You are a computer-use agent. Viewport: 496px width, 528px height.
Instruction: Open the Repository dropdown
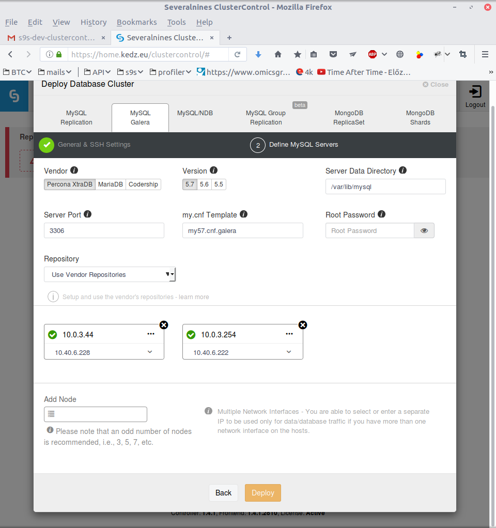pyautogui.click(x=110, y=274)
